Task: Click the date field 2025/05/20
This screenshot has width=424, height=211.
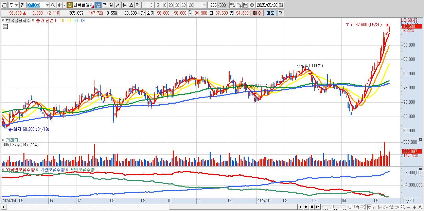Action: (267, 5)
